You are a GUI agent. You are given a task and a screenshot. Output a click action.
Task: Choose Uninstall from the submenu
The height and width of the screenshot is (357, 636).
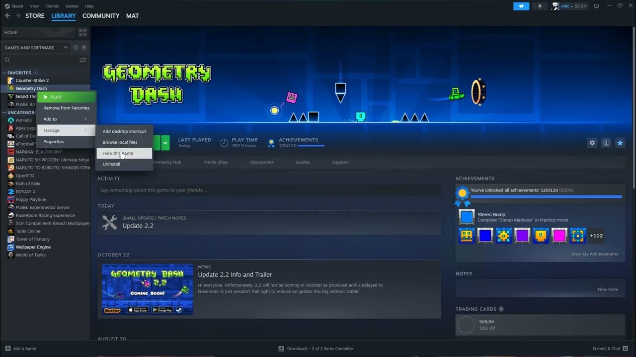124,164
